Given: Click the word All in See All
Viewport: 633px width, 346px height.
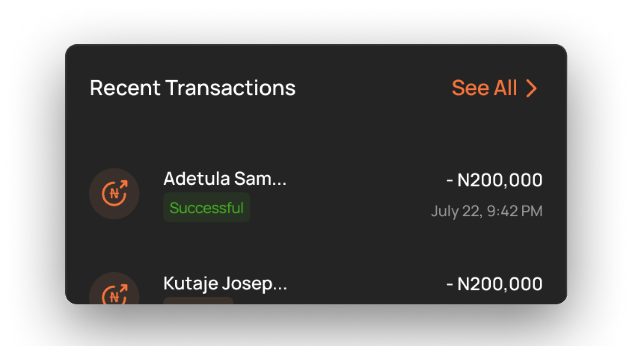Looking at the screenshot, I should (505, 88).
